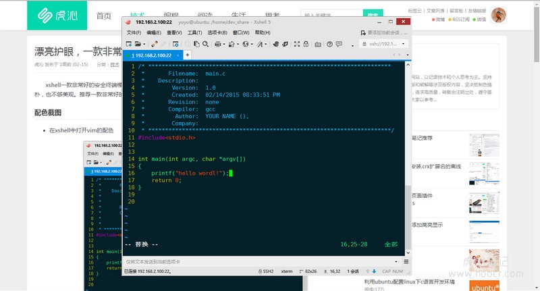Click the second green swirl Xftp icon
The height and width of the screenshot is (291, 540).
(285, 44)
